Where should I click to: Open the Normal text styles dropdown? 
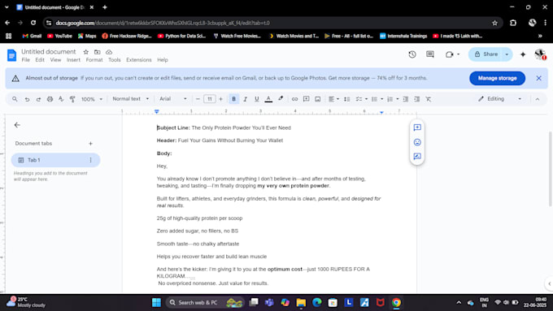(130, 99)
